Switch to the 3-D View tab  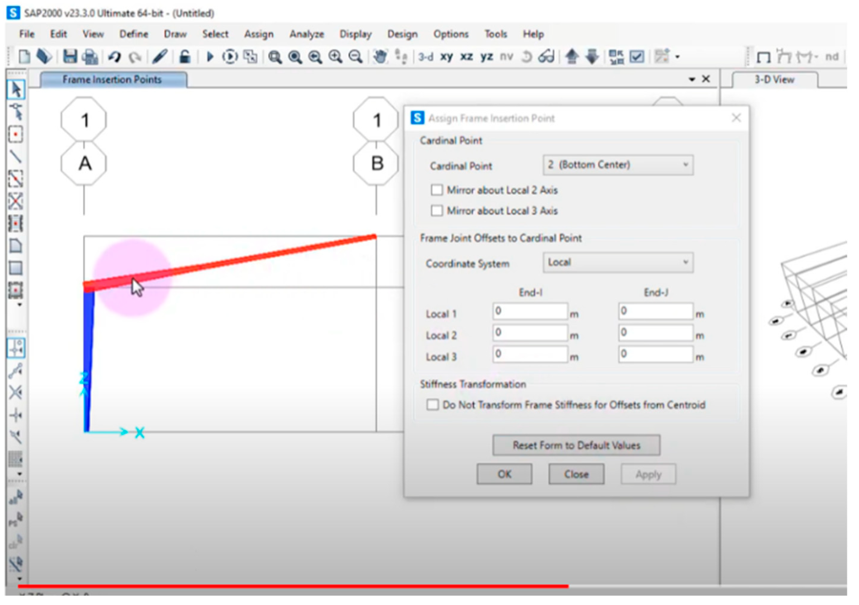point(774,80)
